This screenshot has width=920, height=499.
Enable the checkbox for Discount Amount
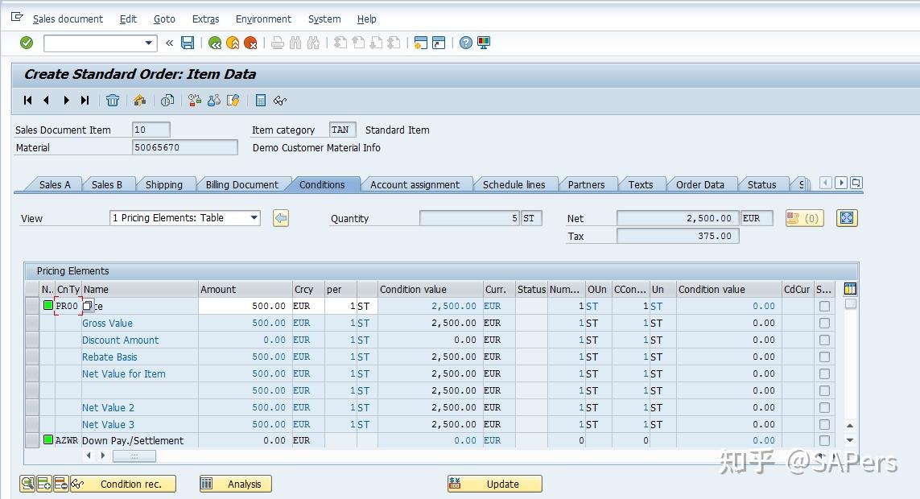click(x=824, y=340)
